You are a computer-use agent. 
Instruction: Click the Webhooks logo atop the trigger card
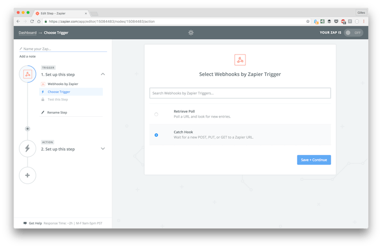click(240, 60)
